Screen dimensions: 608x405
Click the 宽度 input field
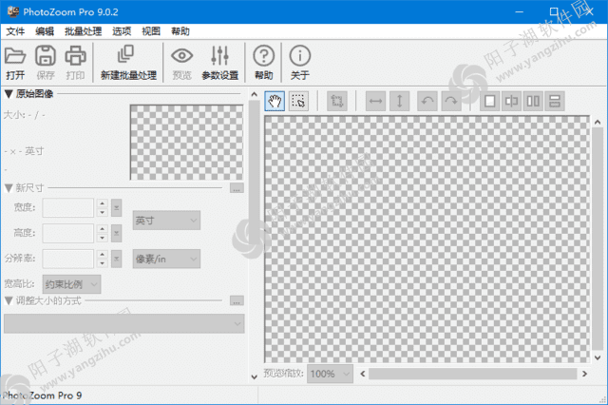(67, 207)
